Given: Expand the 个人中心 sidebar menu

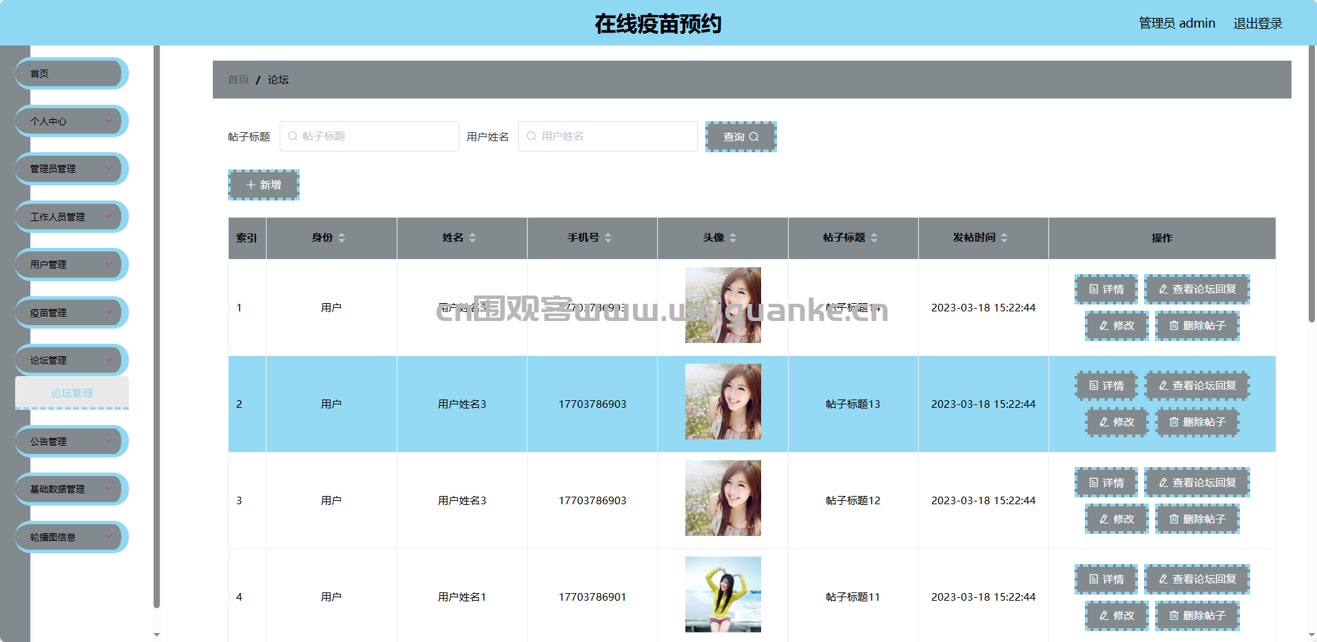Looking at the screenshot, I should (x=71, y=121).
